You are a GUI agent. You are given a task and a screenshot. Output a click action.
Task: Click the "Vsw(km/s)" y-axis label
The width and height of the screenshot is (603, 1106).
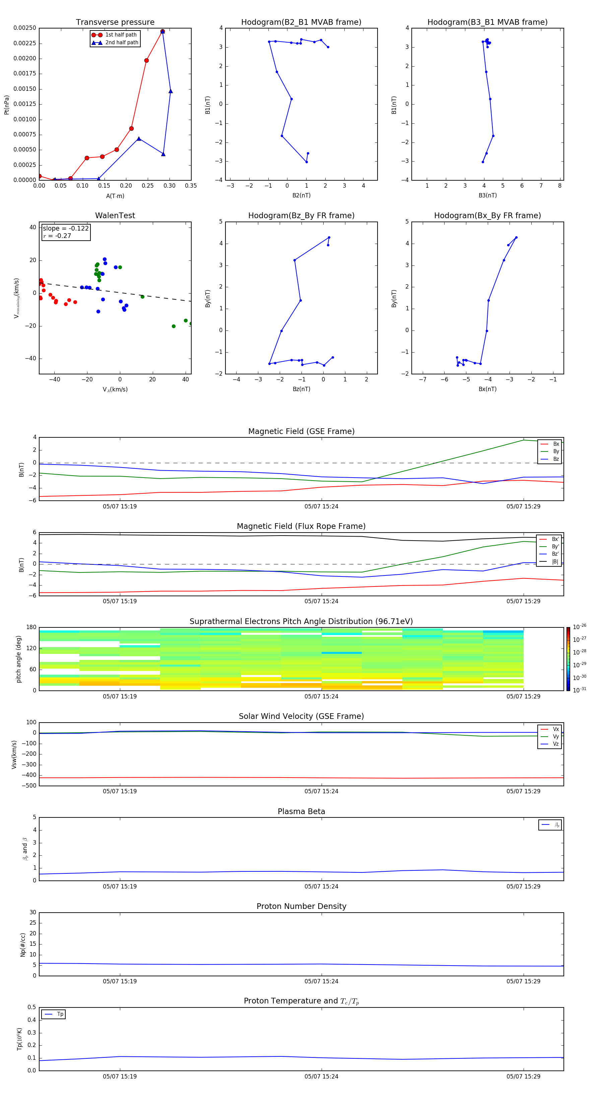(14, 754)
